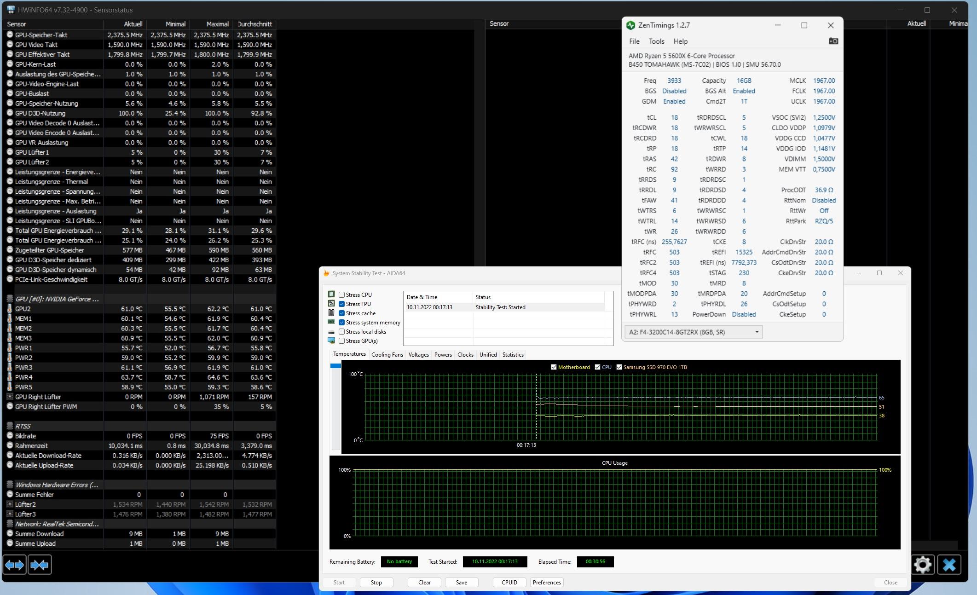Enable the Stress CPU checkbox

[342, 295]
